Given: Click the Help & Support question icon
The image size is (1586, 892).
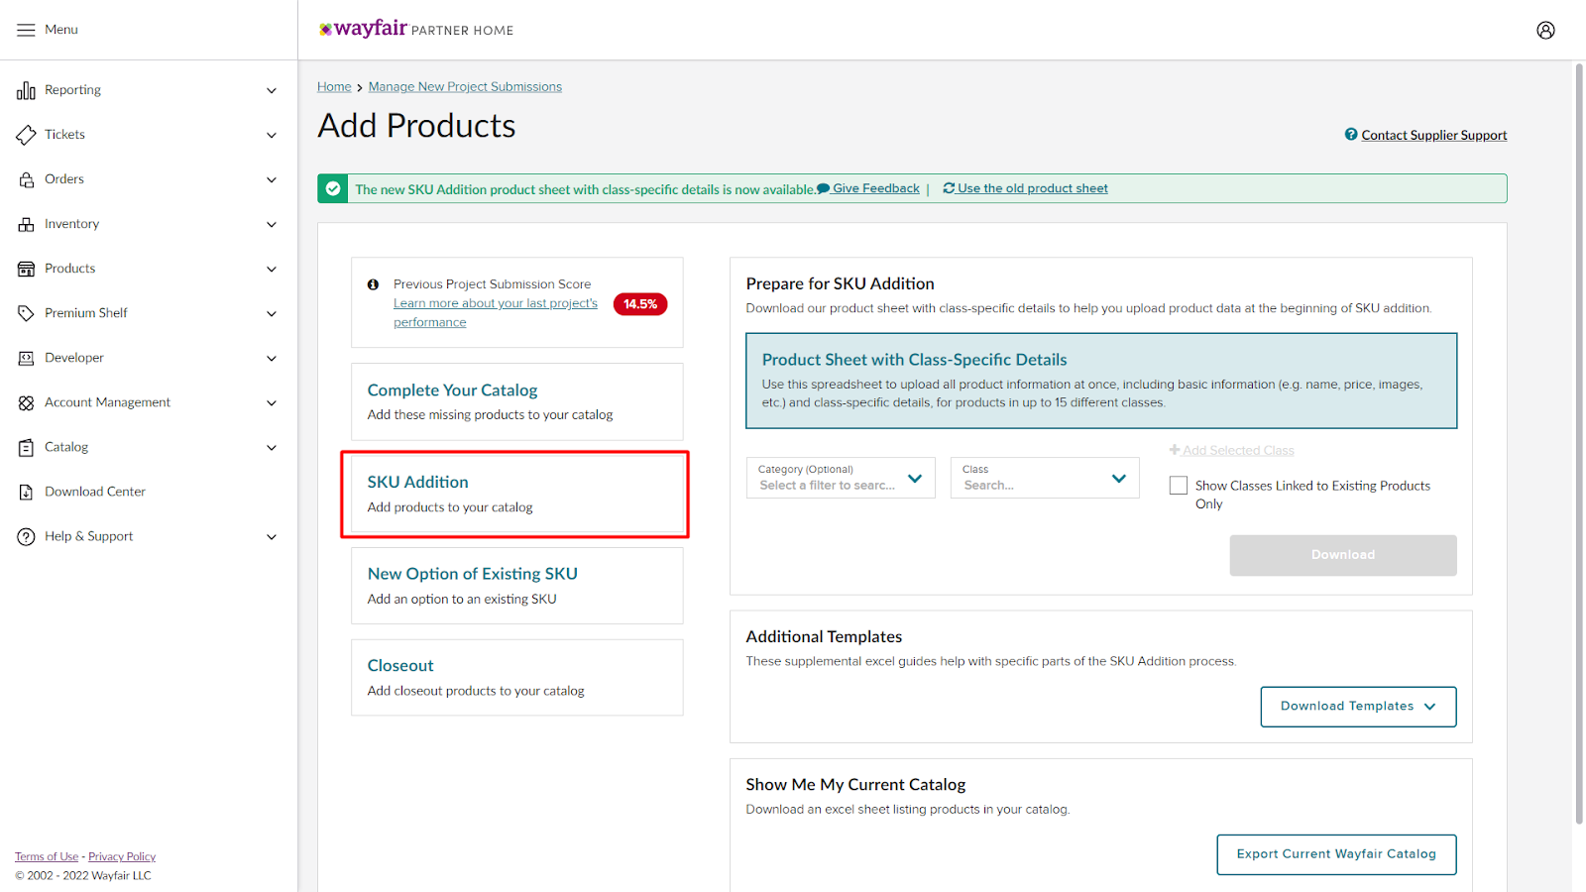Looking at the screenshot, I should click(x=26, y=536).
